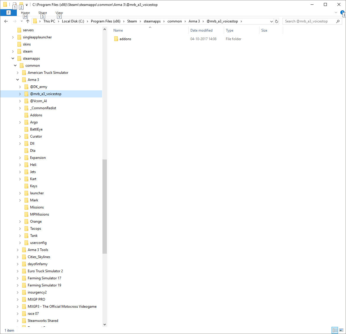Select BattlEye folder in tree

point(36,129)
